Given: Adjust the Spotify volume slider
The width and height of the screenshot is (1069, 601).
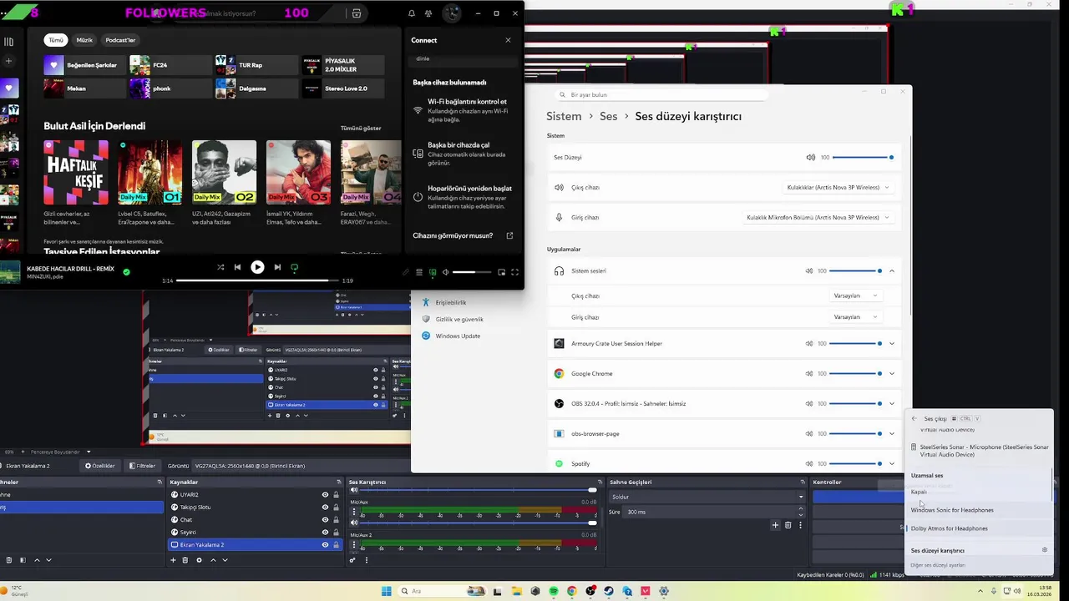Looking at the screenshot, I should point(471,272).
